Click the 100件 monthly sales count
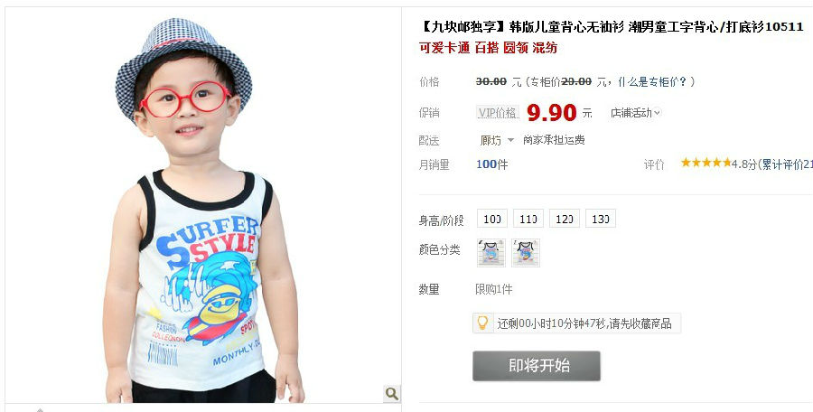 coord(492,164)
